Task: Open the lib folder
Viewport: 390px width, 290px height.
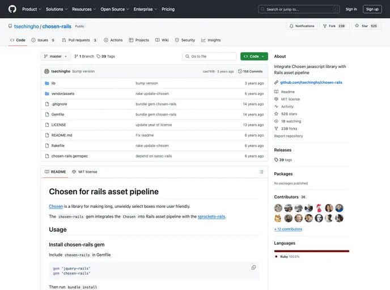Action: coord(53,83)
